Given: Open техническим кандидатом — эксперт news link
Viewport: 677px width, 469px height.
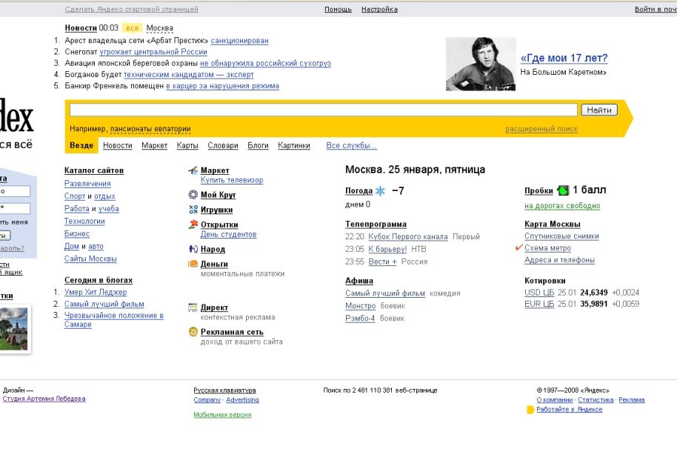Looking at the screenshot, I should (189, 74).
